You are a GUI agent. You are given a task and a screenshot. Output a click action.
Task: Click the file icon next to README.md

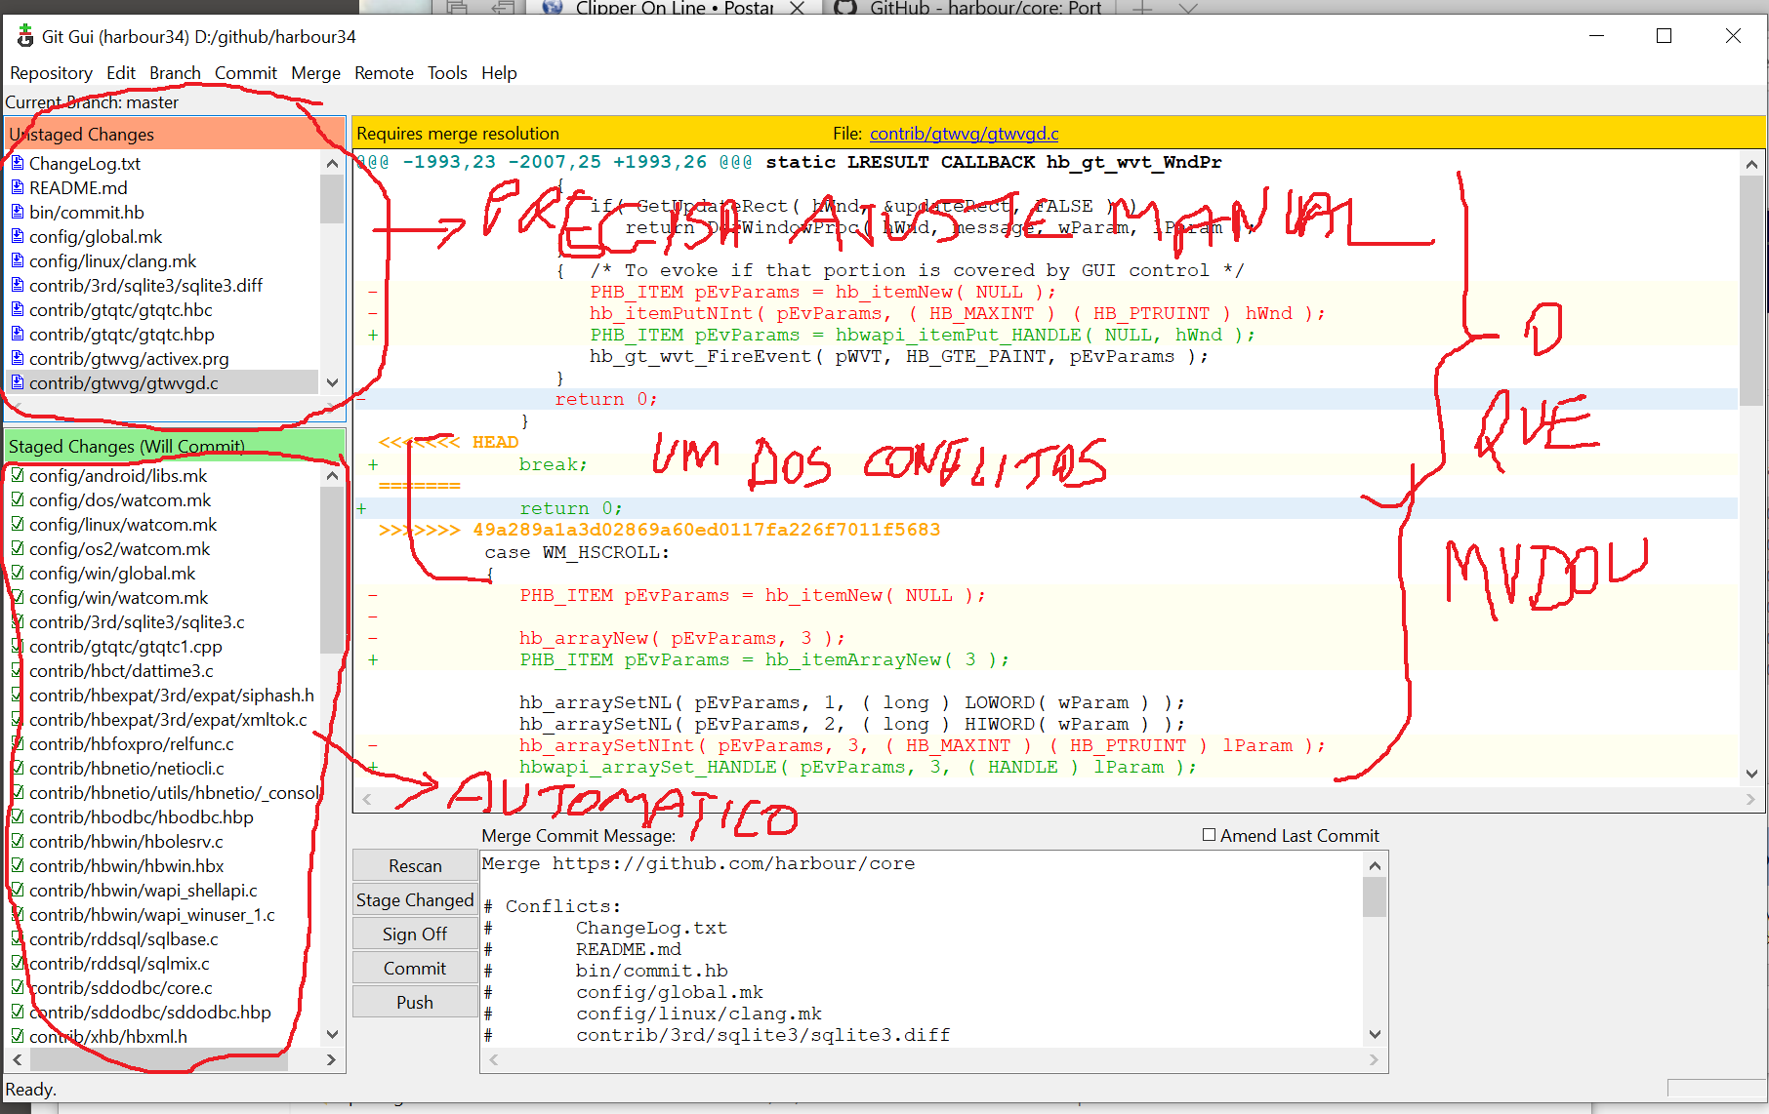pos(18,187)
